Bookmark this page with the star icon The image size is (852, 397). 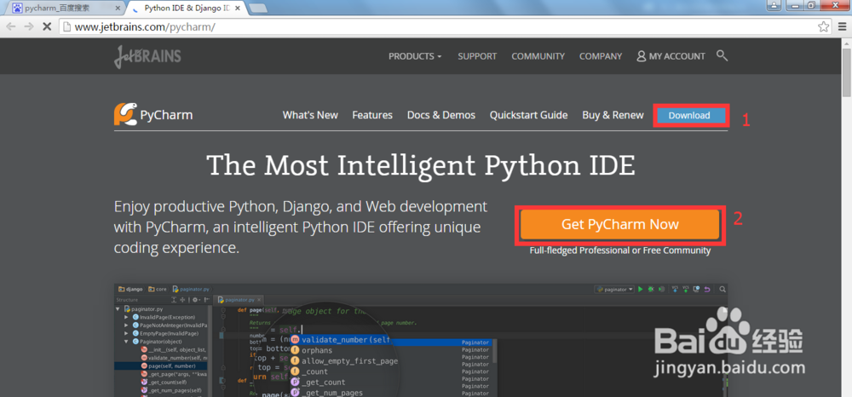[x=824, y=26]
